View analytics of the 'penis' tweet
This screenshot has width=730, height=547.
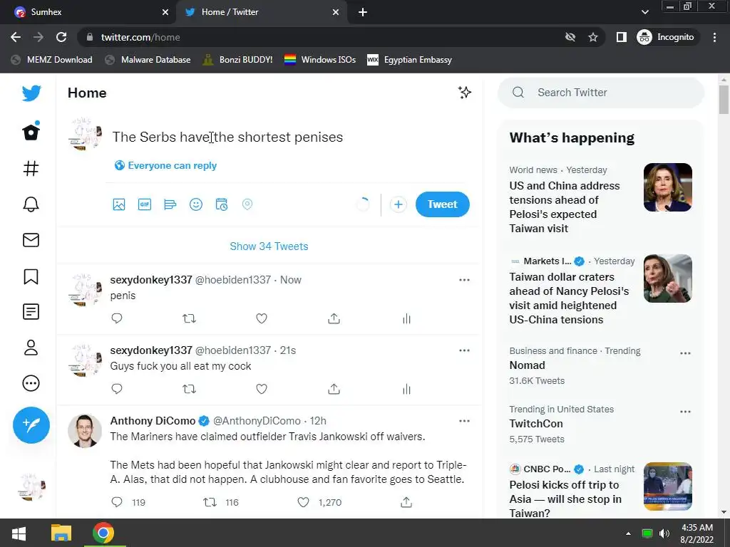[x=406, y=318]
